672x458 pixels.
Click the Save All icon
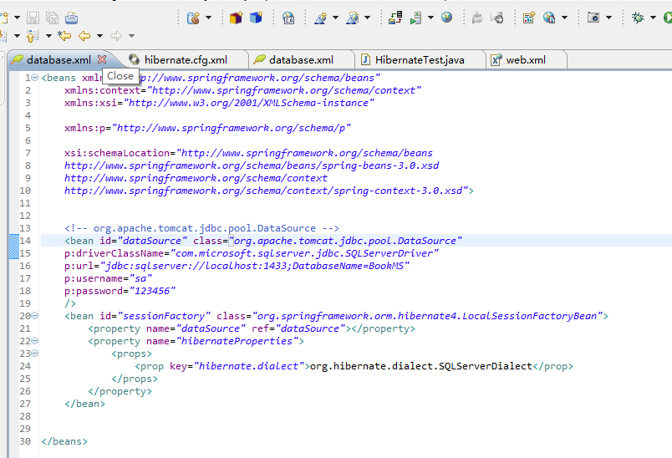click(x=53, y=18)
